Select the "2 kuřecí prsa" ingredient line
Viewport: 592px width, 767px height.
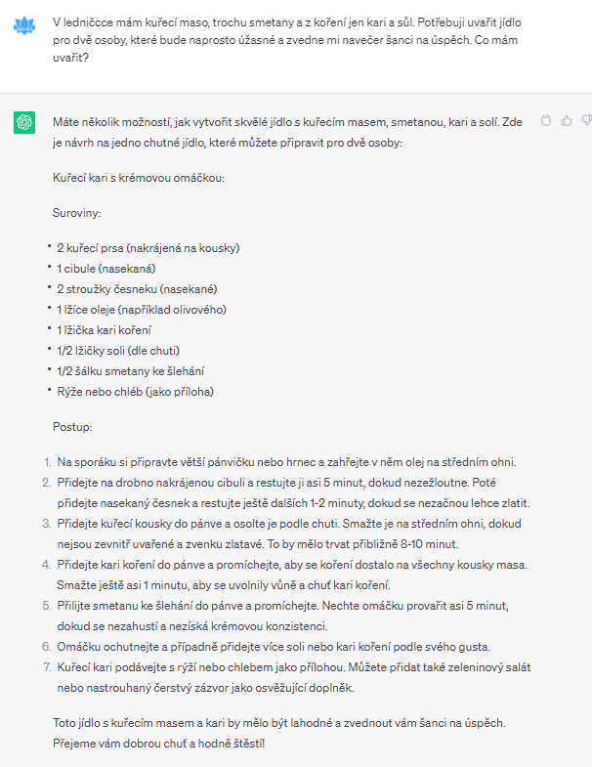(x=148, y=247)
